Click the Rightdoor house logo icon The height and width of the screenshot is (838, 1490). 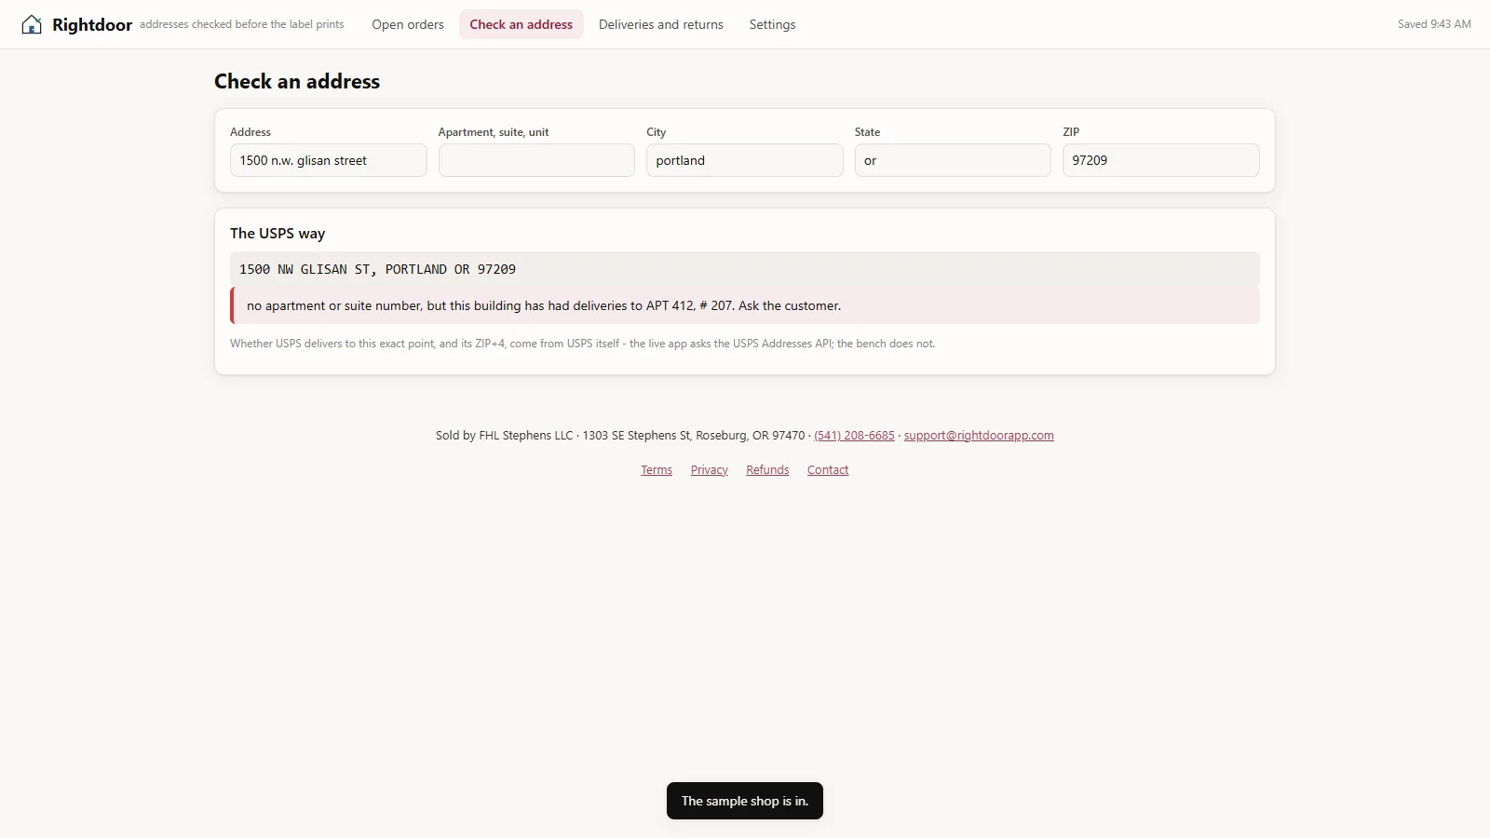point(32,24)
